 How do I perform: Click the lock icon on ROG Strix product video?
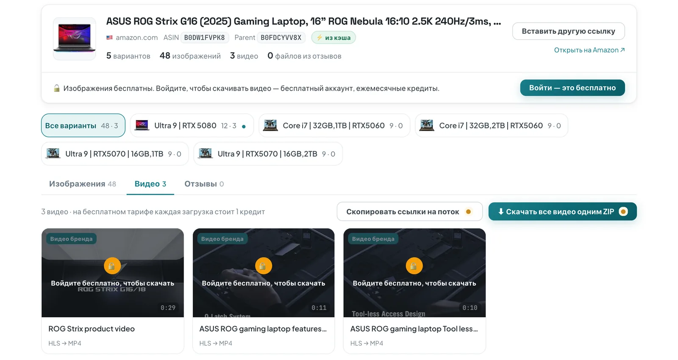click(112, 266)
